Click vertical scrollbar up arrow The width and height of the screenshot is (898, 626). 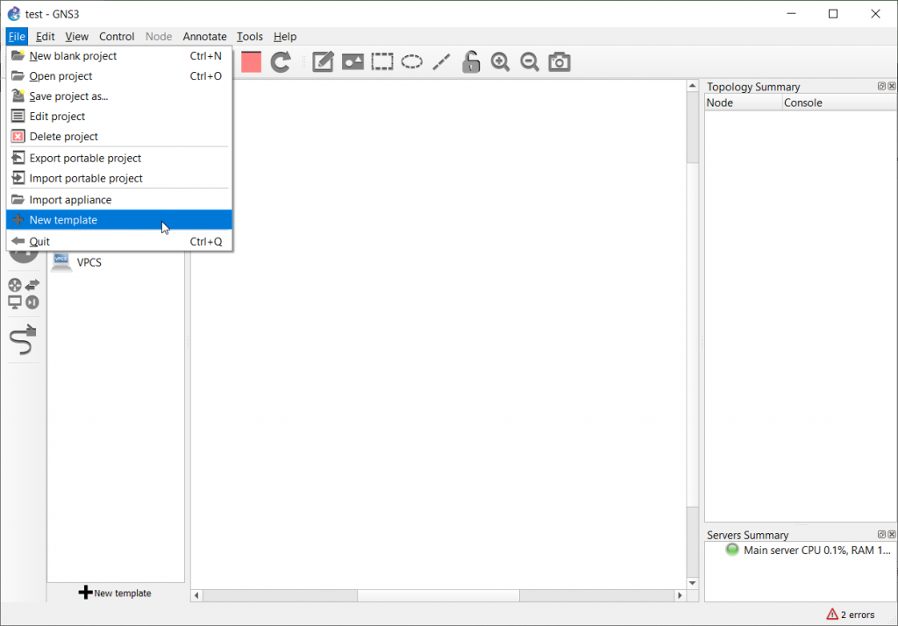[693, 86]
